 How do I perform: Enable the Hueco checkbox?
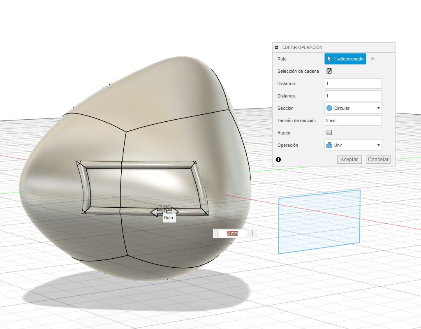329,133
